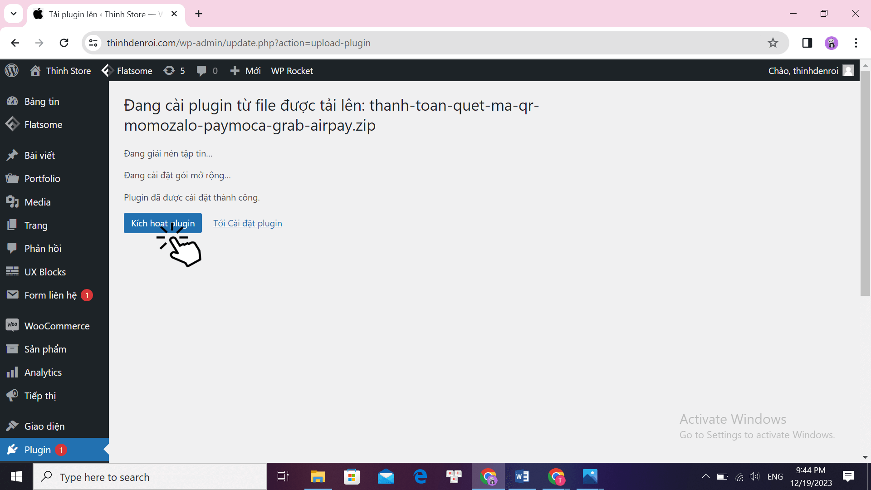Click the scrollbar down arrow
Screen dimensions: 871x490
[x=865, y=457]
